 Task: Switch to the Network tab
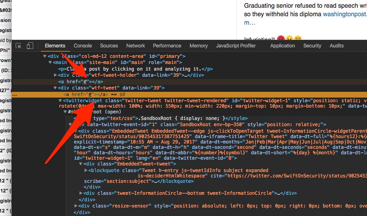pyautogui.click(x=135, y=46)
